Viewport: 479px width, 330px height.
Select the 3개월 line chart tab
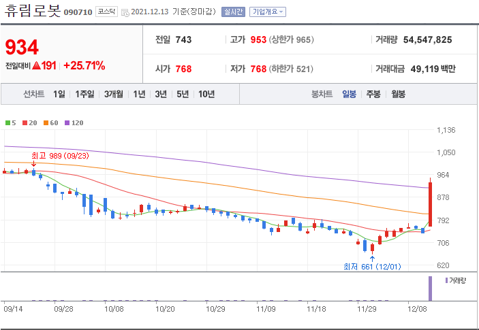point(113,94)
